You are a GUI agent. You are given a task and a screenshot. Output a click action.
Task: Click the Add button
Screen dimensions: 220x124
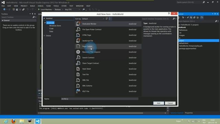[158, 103]
